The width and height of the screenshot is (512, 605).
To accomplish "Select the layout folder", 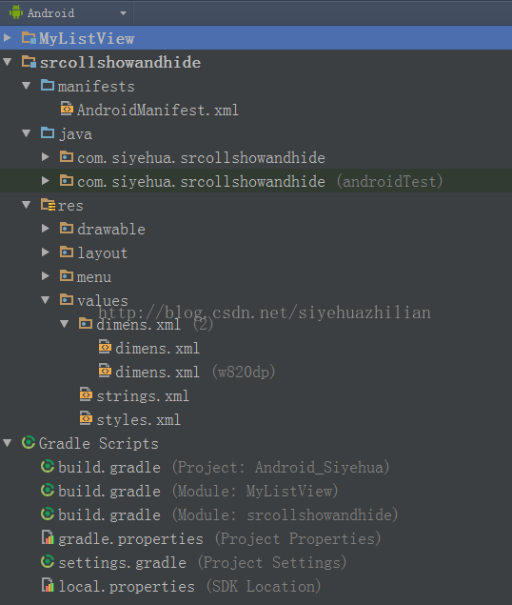I will [x=103, y=253].
